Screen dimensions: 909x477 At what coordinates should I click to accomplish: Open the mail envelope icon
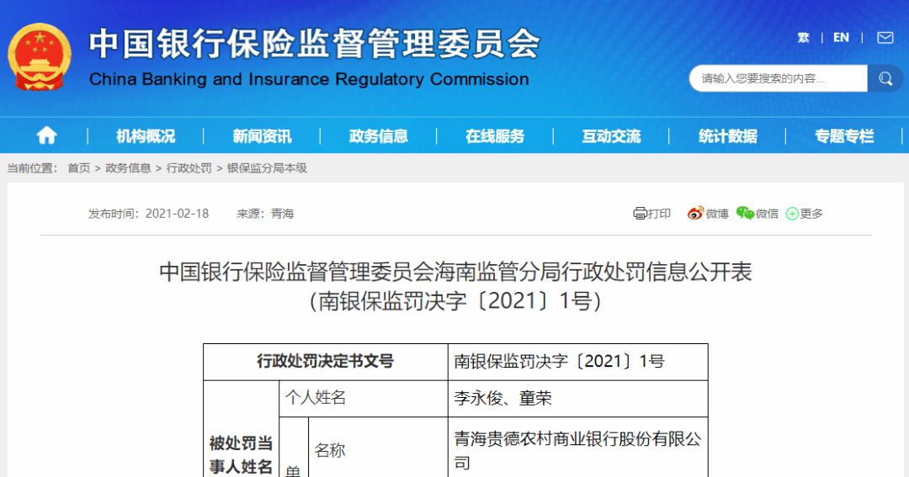click(x=885, y=38)
